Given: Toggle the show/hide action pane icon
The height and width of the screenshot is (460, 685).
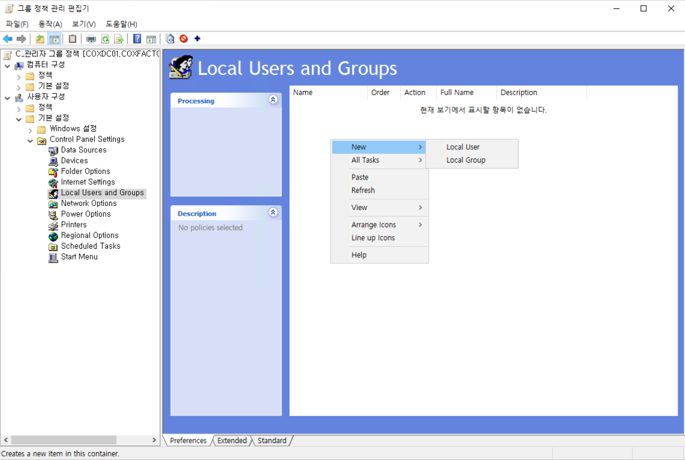Looking at the screenshot, I should pyautogui.click(x=151, y=39).
